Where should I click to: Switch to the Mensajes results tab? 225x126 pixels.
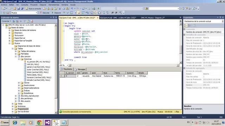80,69
